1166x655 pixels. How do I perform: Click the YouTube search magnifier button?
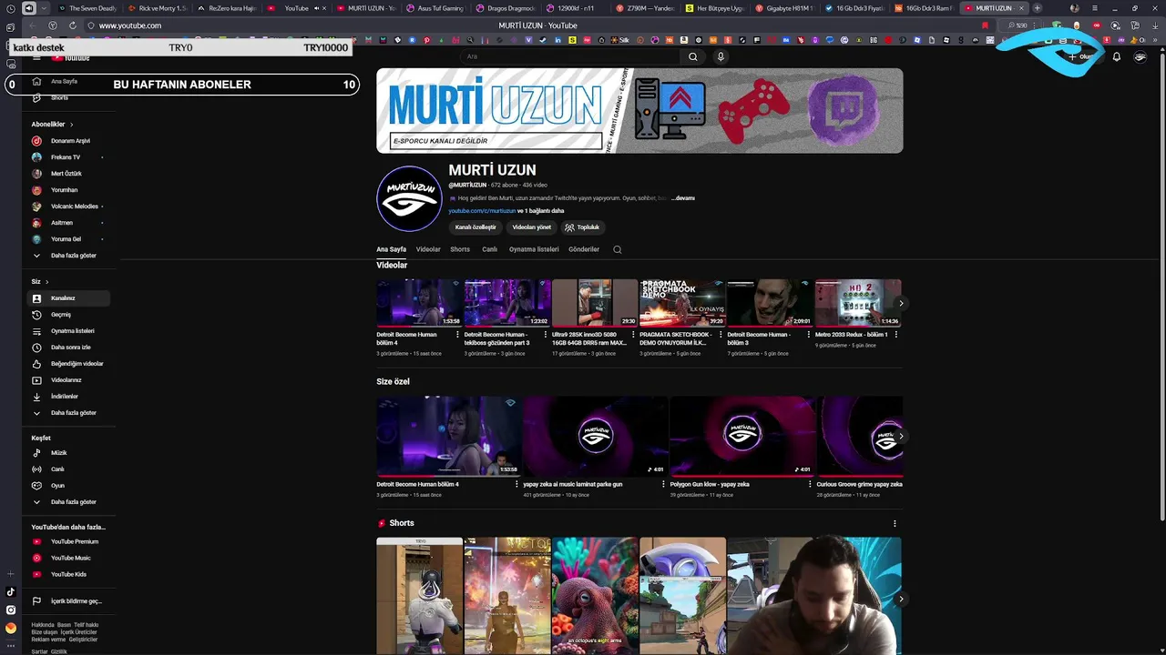point(693,56)
